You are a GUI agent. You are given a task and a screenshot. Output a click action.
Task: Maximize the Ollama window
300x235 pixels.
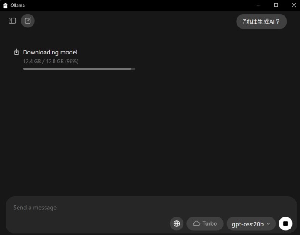point(276,5)
